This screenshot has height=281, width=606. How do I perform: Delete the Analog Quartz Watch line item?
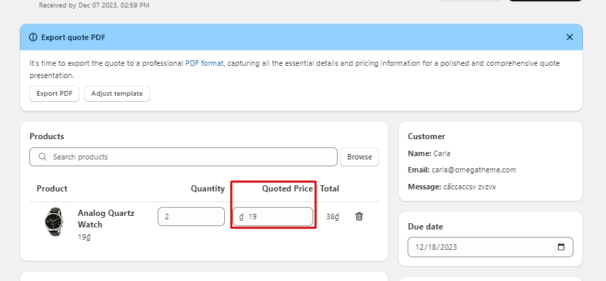click(x=359, y=217)
